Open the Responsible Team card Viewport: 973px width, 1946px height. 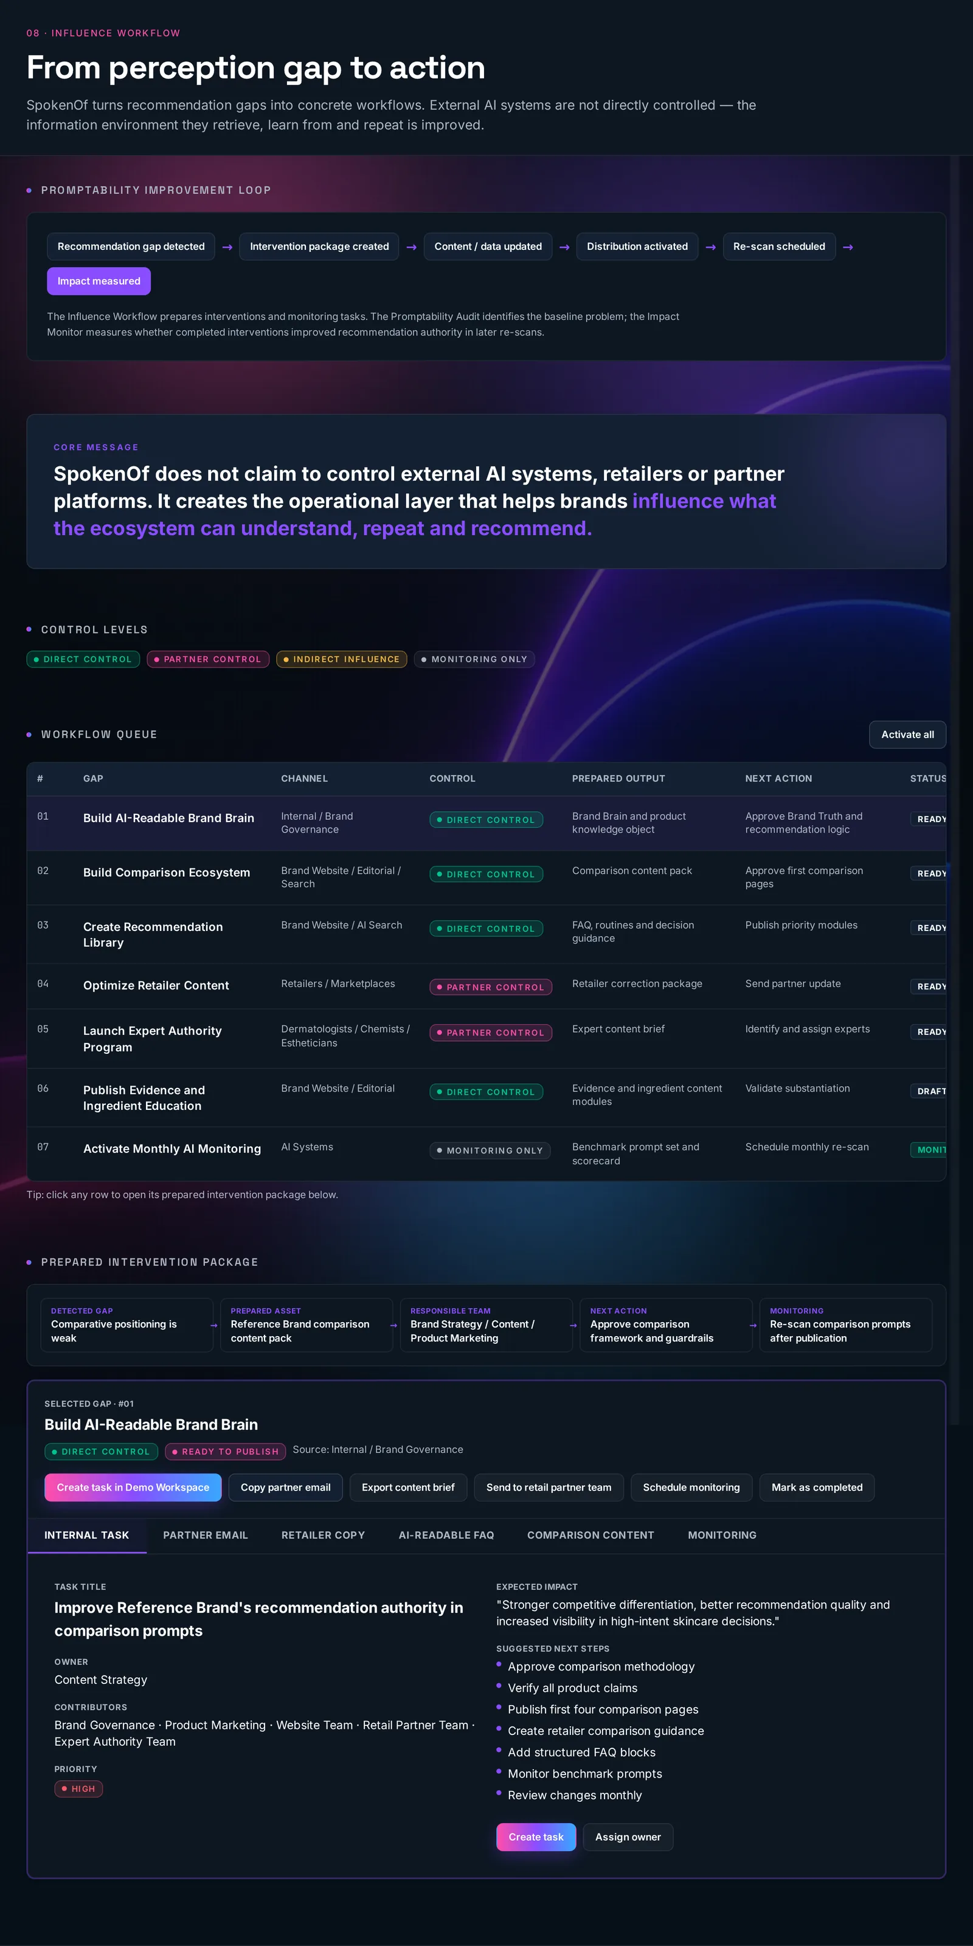coord(486,1325)
